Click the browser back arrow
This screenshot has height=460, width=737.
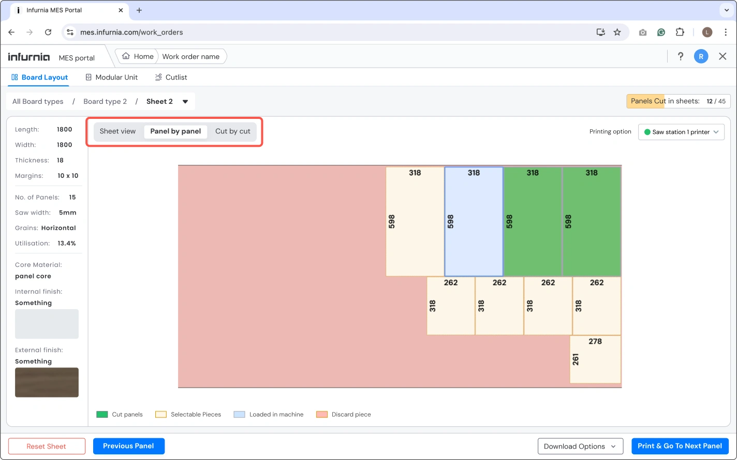(x=11, y=32)
